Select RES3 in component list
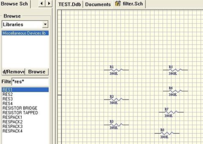Image resolution: width=203 pixels, height=144 pixels. click(x=25, y=99)
